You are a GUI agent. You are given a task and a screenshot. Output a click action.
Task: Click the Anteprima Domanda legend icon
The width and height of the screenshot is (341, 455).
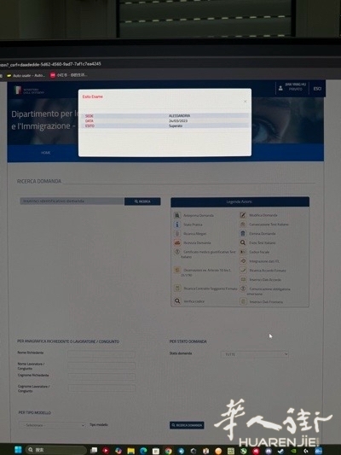[x=177, y=215]
